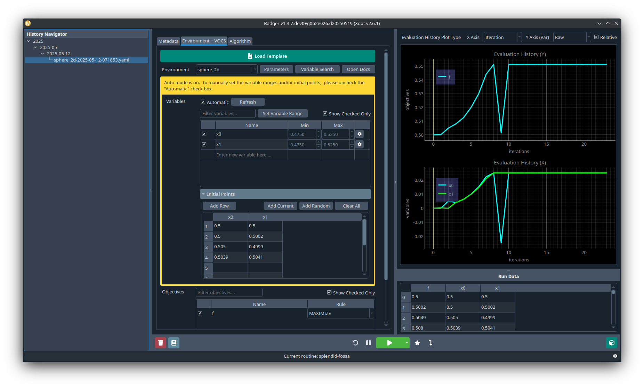Click the Rule column header
644x389 pixels.
(341, 304)
